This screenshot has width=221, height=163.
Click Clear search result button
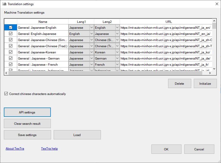click(27, 123)
